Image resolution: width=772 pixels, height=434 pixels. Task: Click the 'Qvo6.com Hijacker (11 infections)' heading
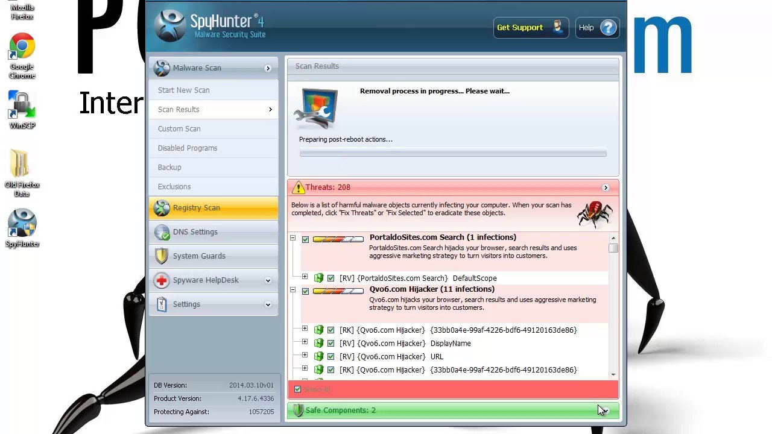pos(432,289)
